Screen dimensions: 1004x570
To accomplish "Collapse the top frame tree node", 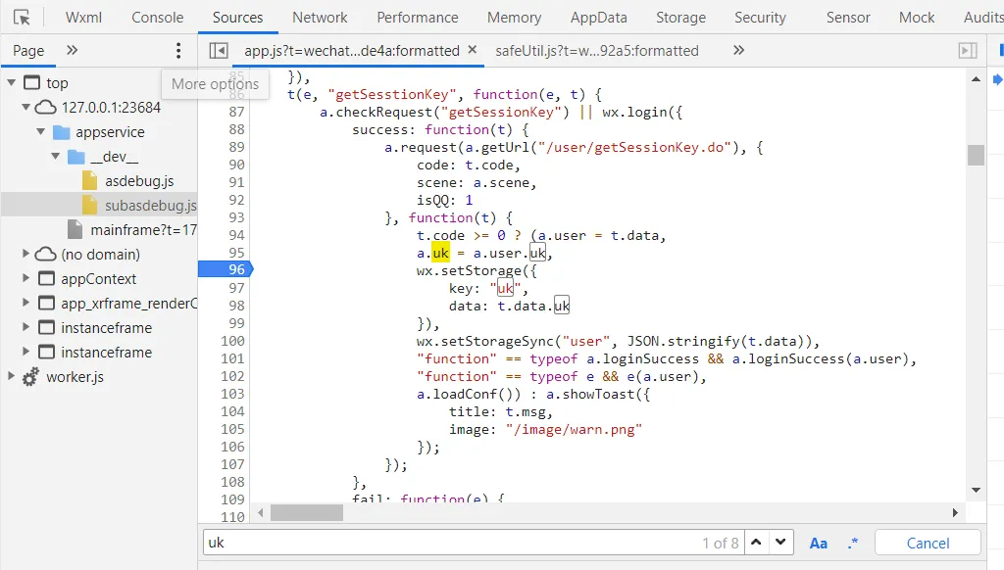I will point(11,82).
